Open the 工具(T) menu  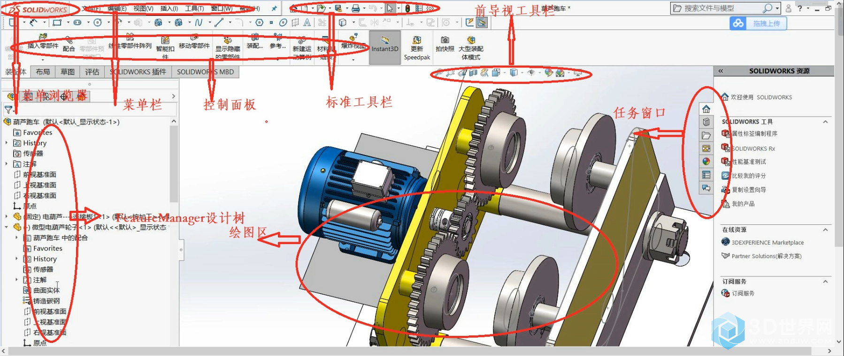(x=194, y=8)
